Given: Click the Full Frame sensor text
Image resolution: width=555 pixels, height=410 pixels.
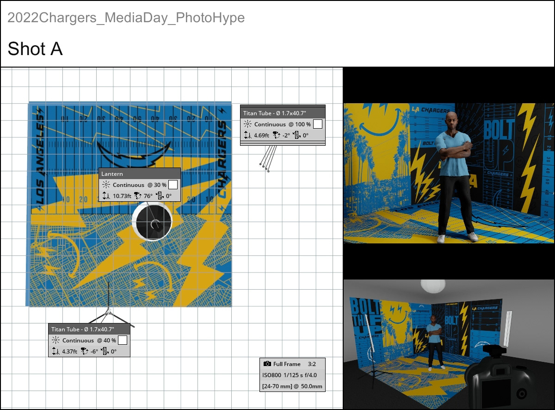Looking at the screenshot, I should coord(287,364).
